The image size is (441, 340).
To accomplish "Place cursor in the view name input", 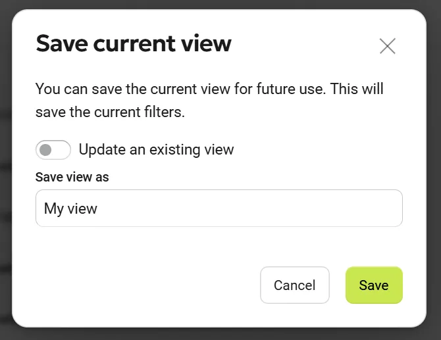I will [x=219, y=208].
